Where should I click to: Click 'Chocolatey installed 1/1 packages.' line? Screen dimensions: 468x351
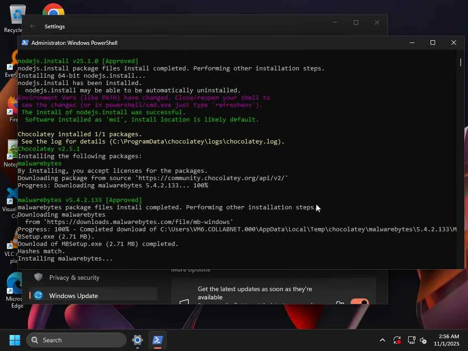pyautogui.click(x=80, y=134)
